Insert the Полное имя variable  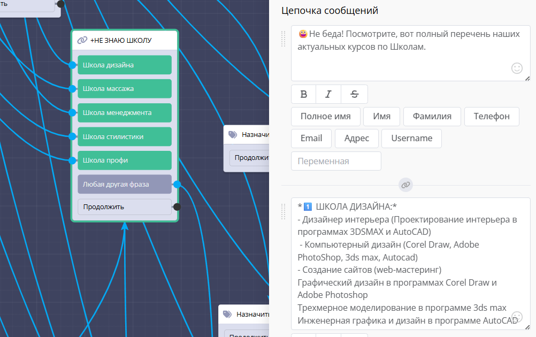[x=325, y=116]
